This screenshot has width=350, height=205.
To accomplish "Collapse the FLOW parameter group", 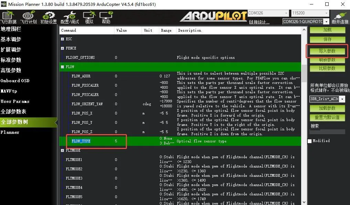I will [62, 67].
